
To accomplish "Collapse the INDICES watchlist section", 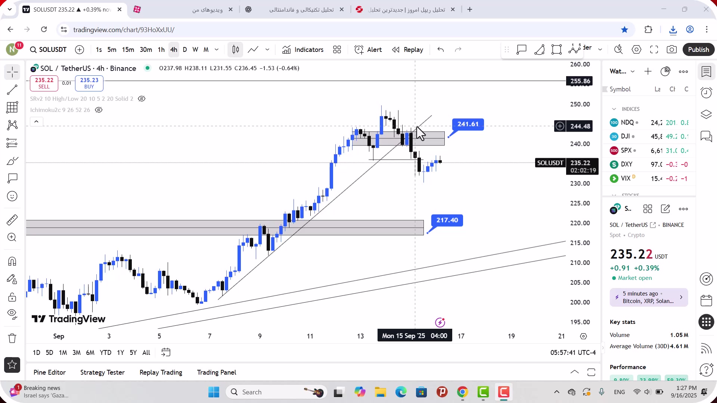I will [614, 109].
